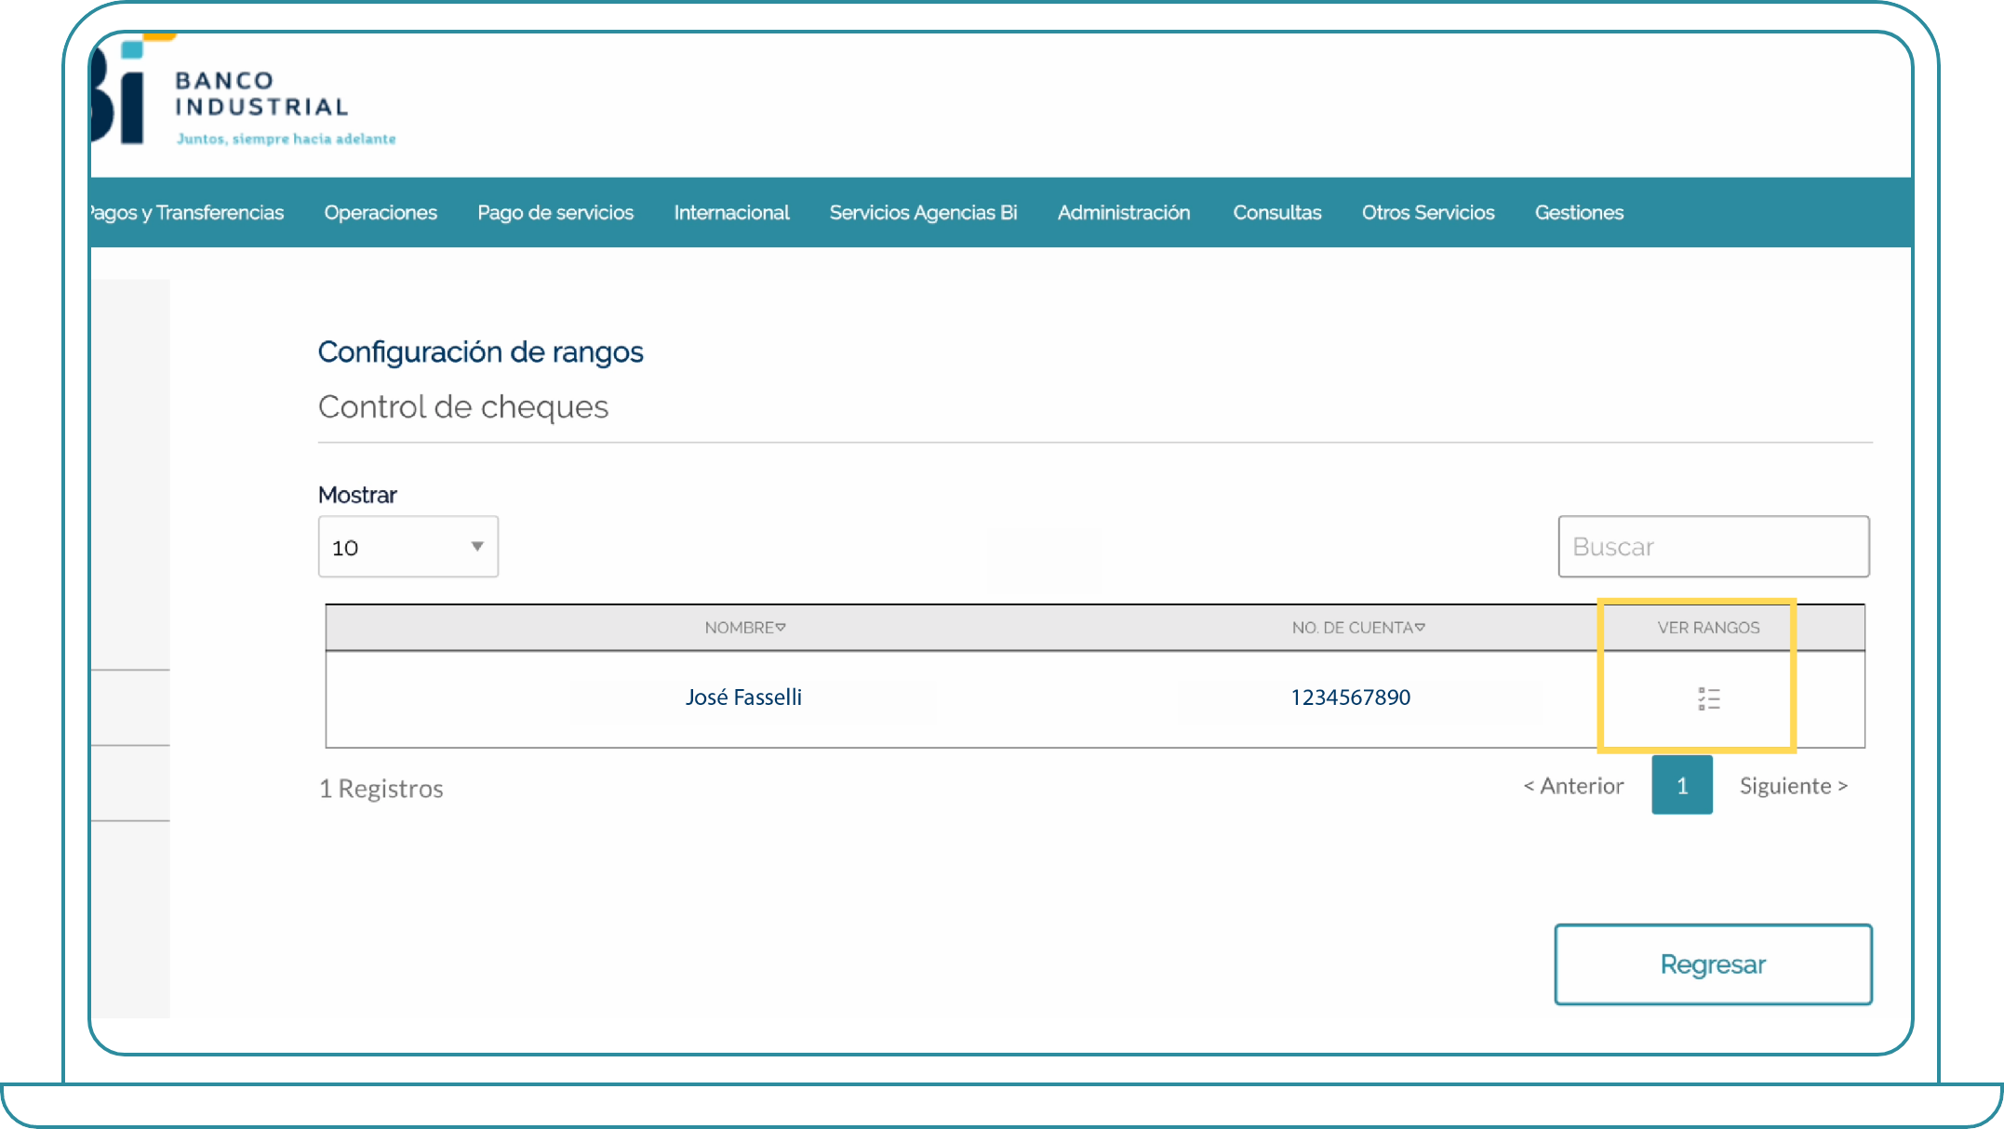Focus the Buscar search field
The image size is (2004, 1129).
pos(1714,547)
